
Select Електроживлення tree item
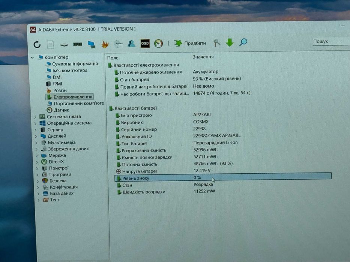(x=69, y=97)
